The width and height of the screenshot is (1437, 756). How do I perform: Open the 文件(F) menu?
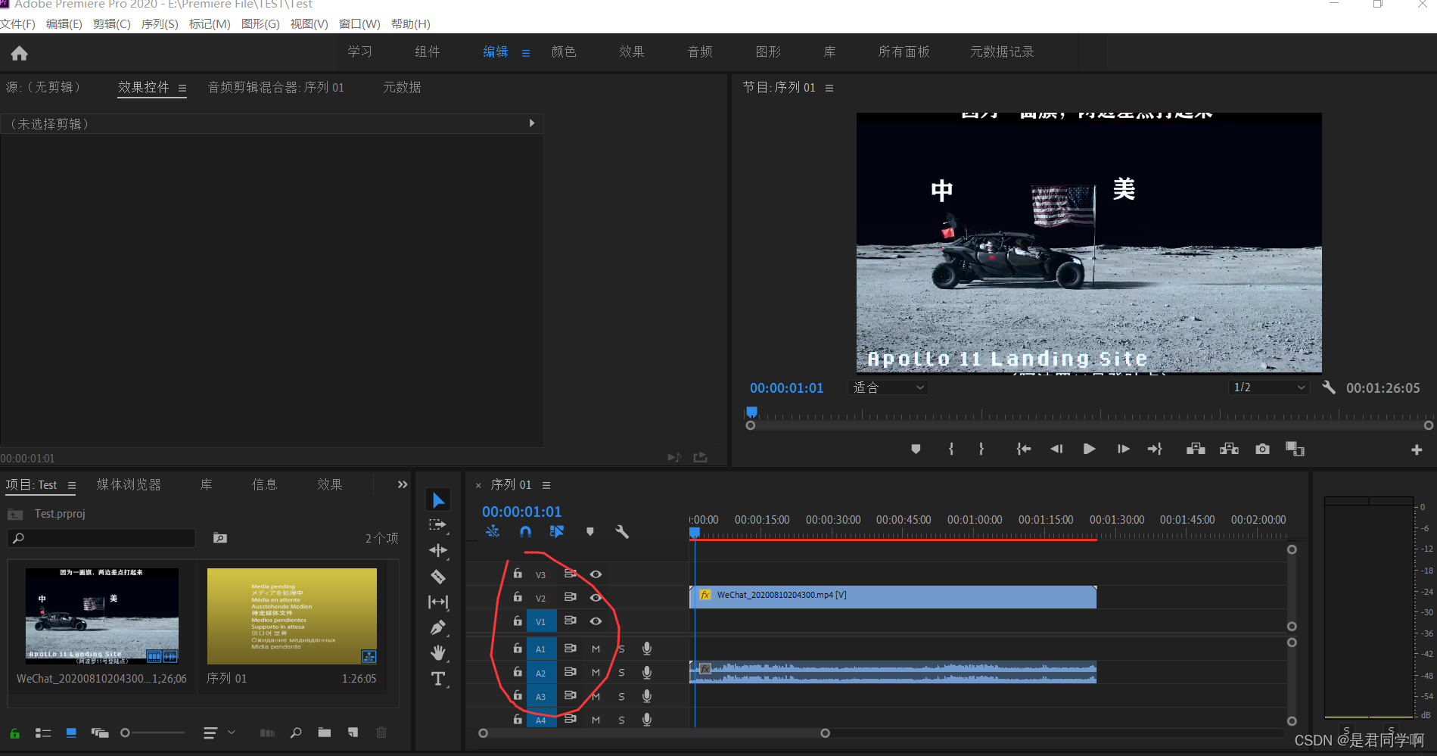coord(18,24)
